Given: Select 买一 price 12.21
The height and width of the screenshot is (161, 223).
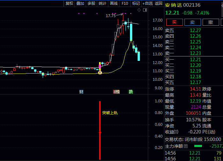Looking at the screenshot, I should pyautogui.click(x=195, y=60).
